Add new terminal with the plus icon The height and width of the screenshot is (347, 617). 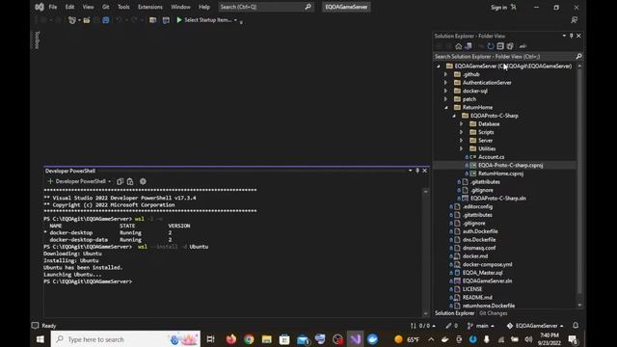(50, 181)
